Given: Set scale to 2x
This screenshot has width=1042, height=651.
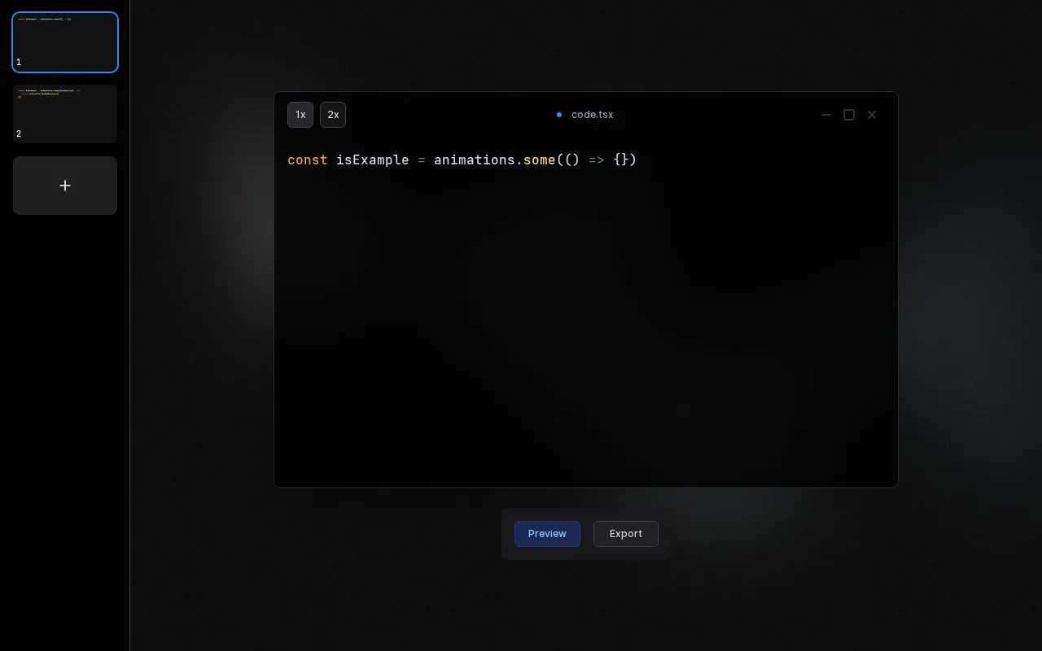Looking at the screenshot, I should pyautogui.click(x=333, y=115).
